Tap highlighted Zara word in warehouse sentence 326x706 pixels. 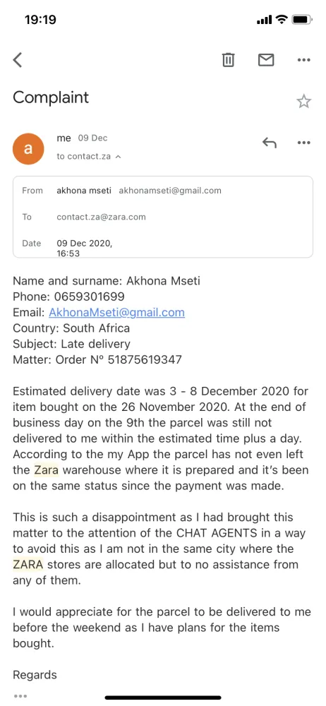point(47,470)
